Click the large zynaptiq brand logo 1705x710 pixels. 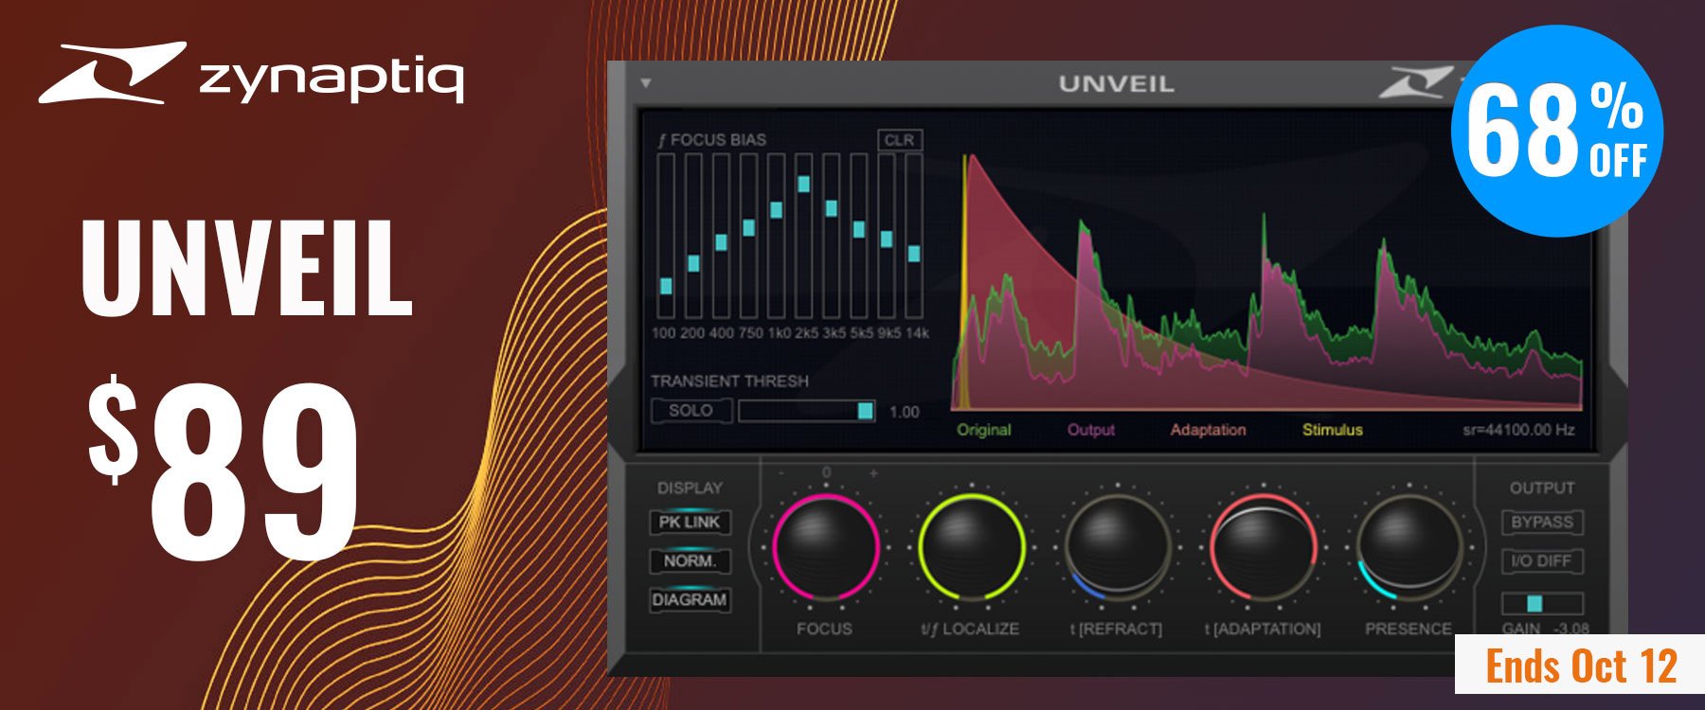click(251, 73)
